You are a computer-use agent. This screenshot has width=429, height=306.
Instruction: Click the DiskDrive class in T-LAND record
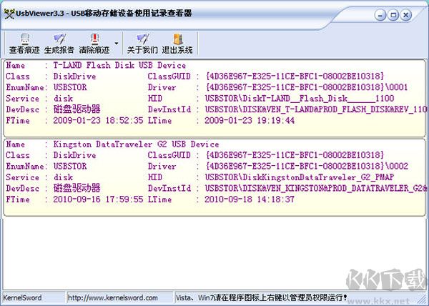point(74,76)
